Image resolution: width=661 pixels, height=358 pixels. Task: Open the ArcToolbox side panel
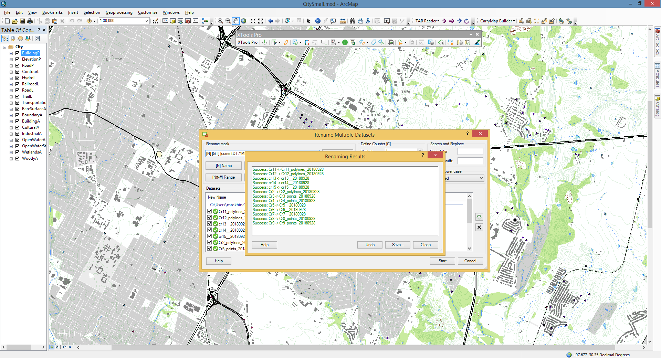tap(657, 42)
